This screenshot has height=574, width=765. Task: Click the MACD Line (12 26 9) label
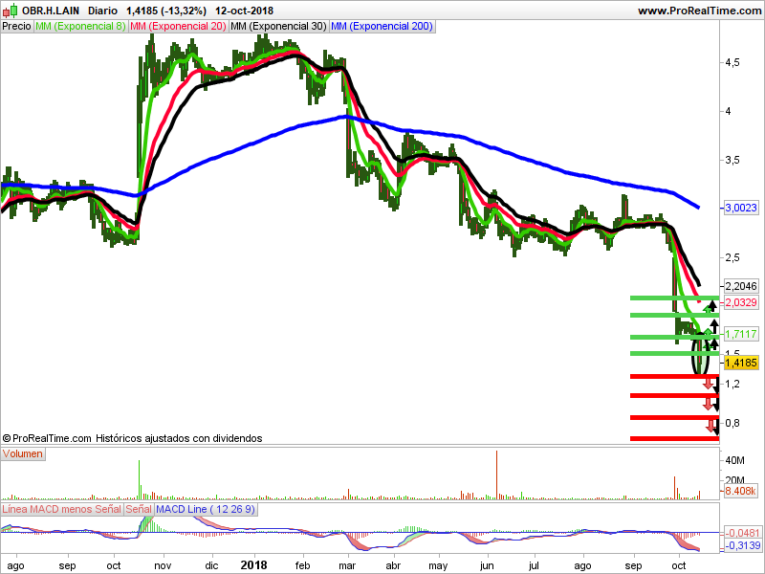coord(206,509)
